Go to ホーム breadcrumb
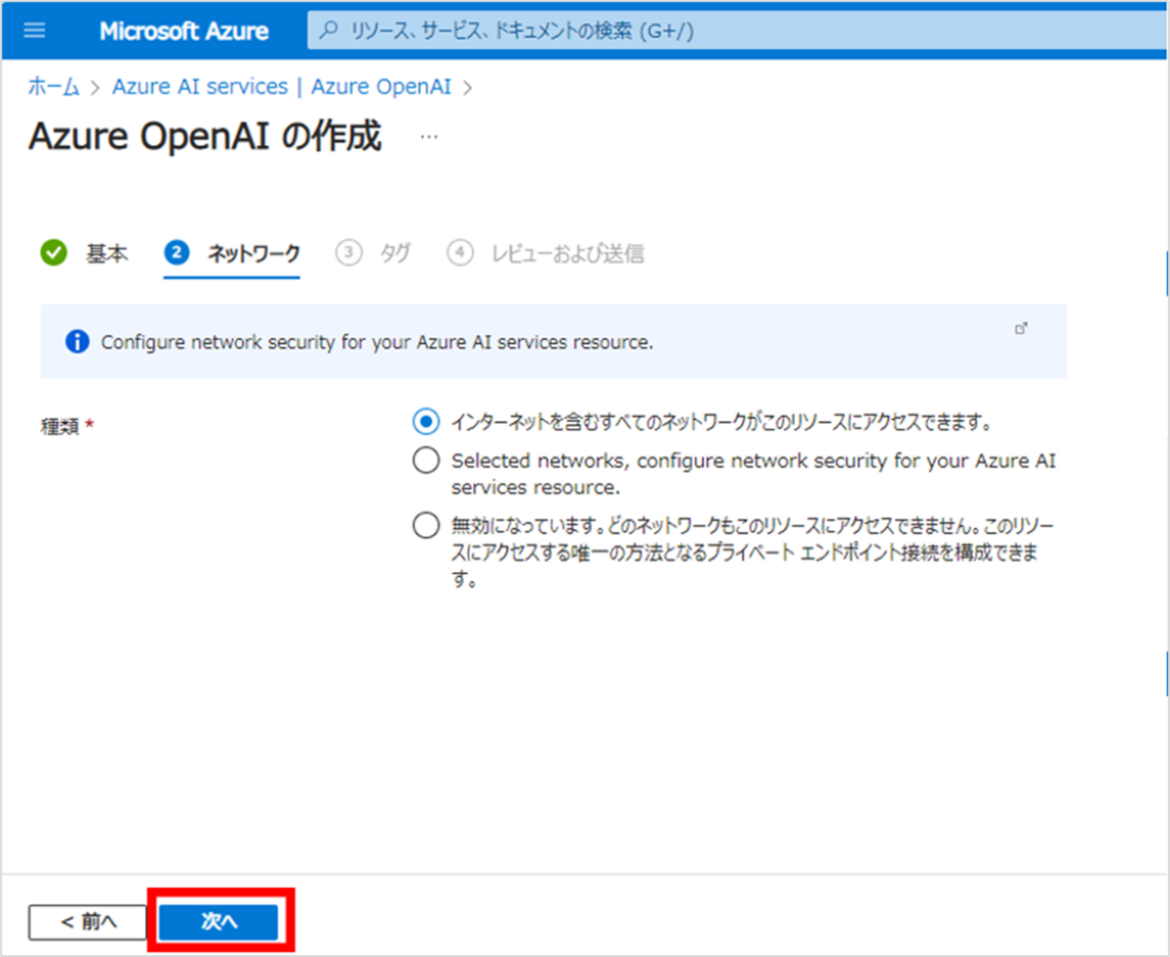This screenshot has height=957, width=1170. point(54,87)
